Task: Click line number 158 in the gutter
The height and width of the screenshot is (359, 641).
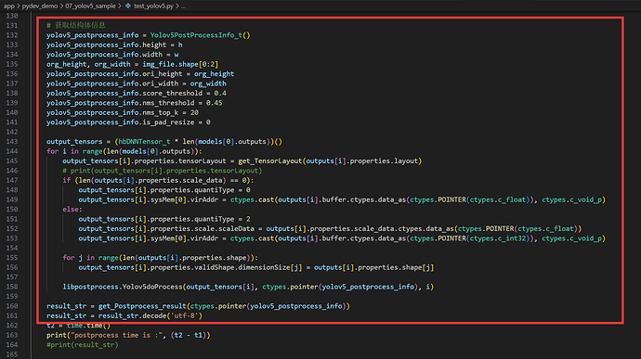Action: 12,287
